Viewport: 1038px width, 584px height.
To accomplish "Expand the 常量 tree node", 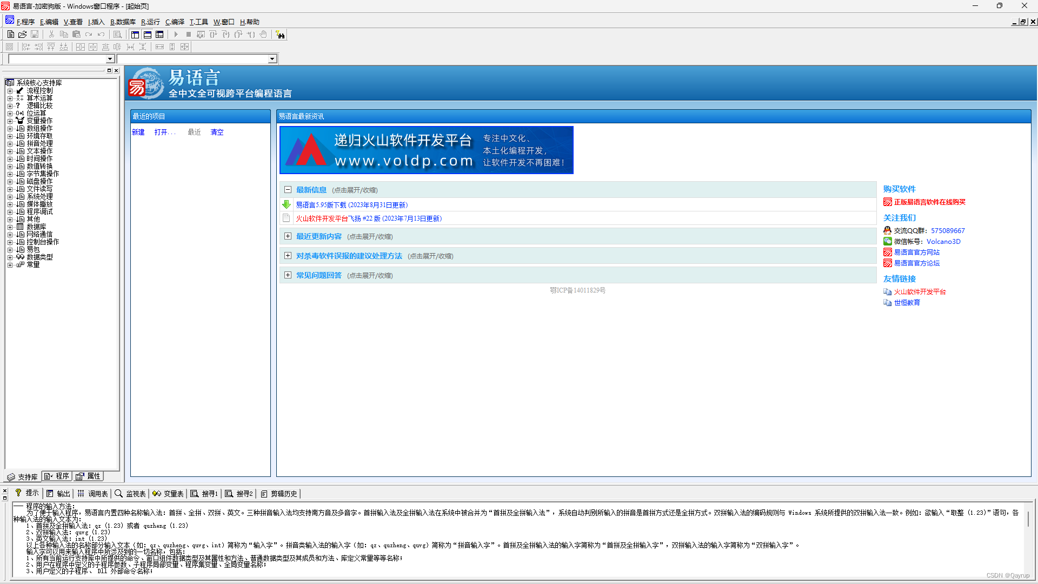I will click(x=10, y=264).
